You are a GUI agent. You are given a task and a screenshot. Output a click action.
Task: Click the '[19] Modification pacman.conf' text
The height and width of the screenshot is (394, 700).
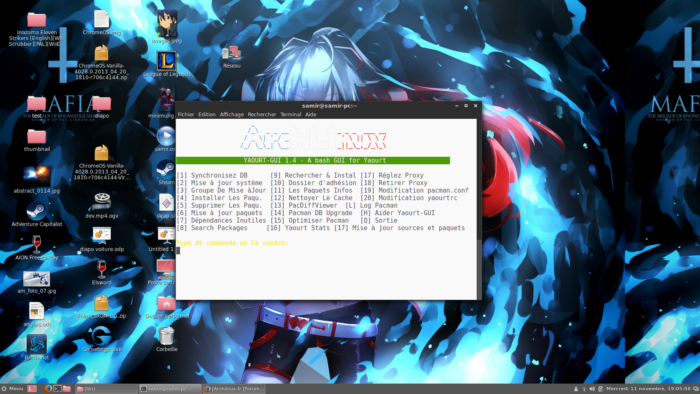point(415,191)
